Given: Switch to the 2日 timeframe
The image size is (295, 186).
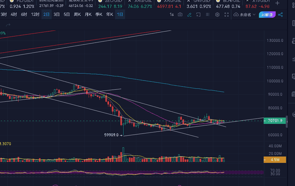Looking at the screenshot, I should click(46, 15).
